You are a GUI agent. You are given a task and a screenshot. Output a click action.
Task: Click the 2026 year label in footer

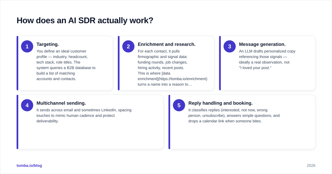311,165
